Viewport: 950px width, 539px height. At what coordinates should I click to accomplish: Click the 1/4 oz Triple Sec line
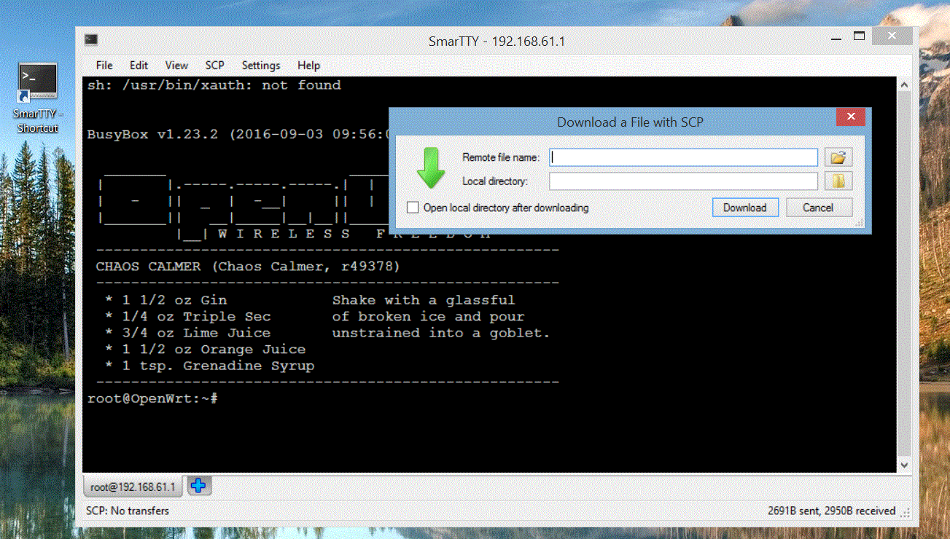187,316
